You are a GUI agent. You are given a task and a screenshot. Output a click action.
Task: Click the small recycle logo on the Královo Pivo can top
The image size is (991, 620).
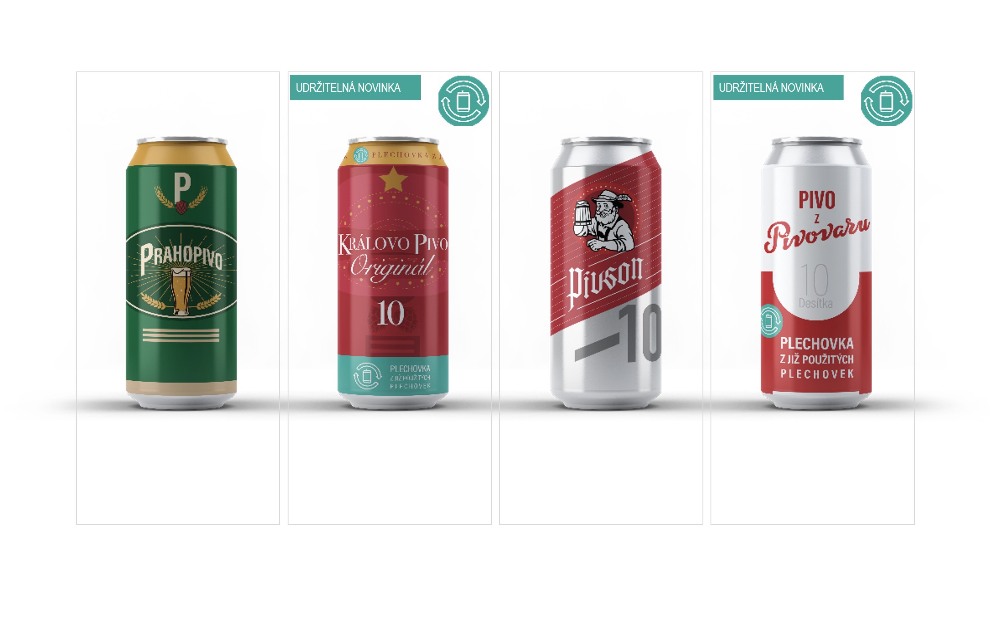coord(361,155)
